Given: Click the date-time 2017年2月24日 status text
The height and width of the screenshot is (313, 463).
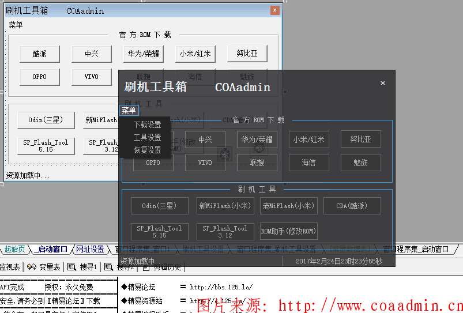Looking at the screenshot, I should click(x=339, y=261).
